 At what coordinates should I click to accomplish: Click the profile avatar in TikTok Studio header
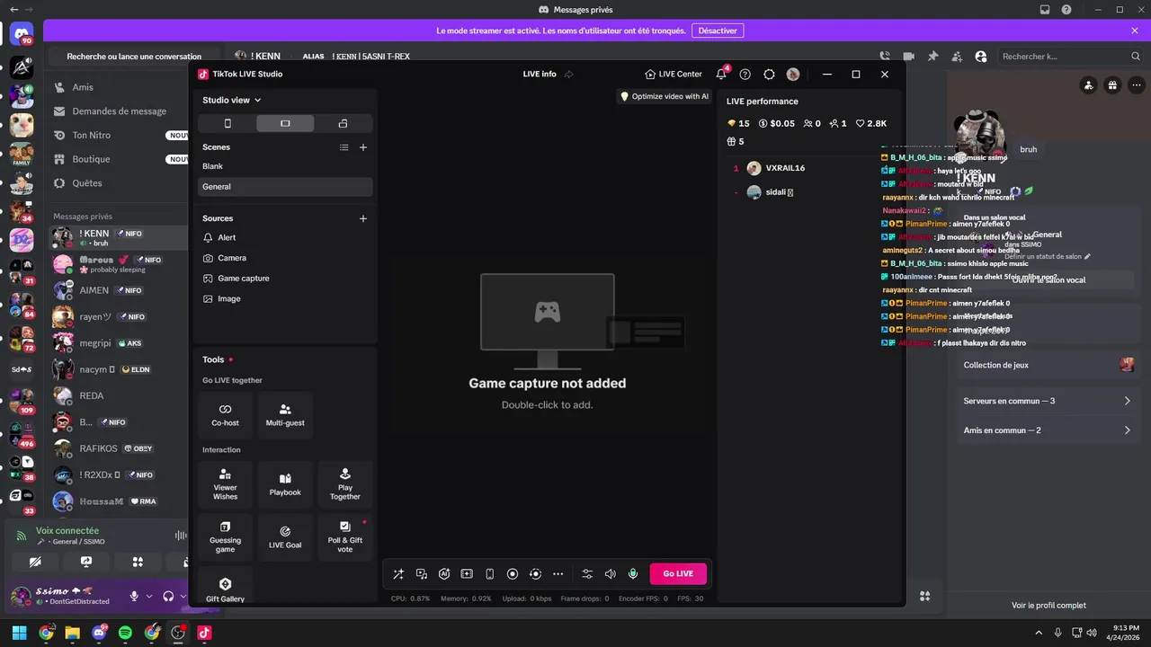click(792, 74)
